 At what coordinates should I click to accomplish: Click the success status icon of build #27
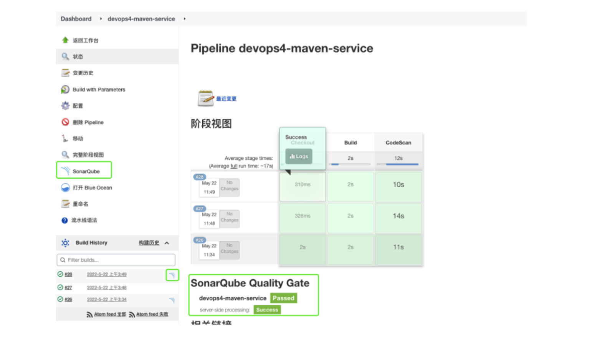60,287
